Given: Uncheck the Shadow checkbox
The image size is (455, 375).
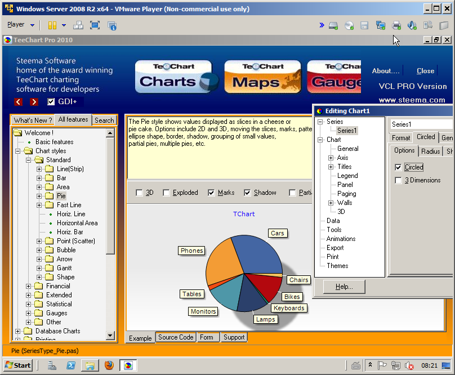Looking at the screenshot, I should click(x=247, y=193).
